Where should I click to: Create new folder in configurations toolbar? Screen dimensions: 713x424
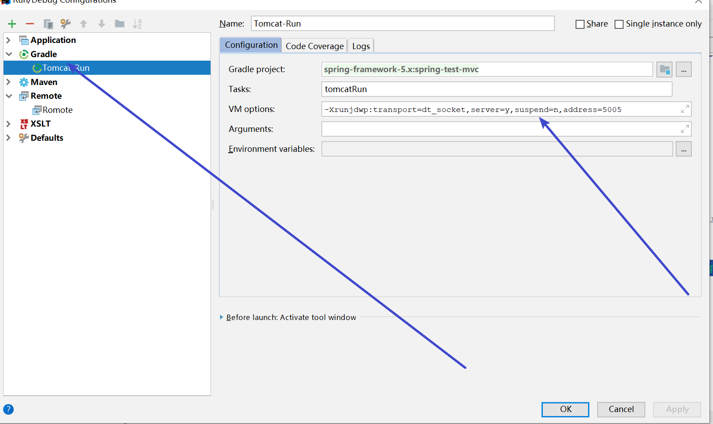(x=120, y=23)
